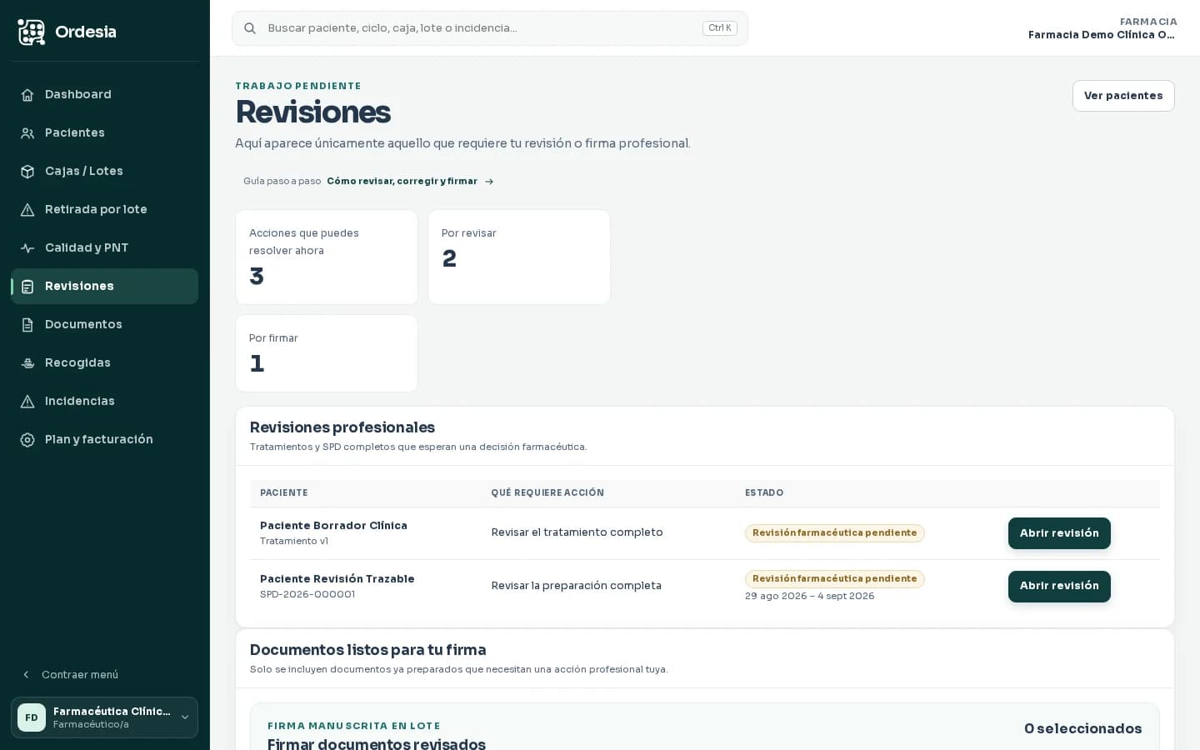Go to Incidencias page

point(105,401)
